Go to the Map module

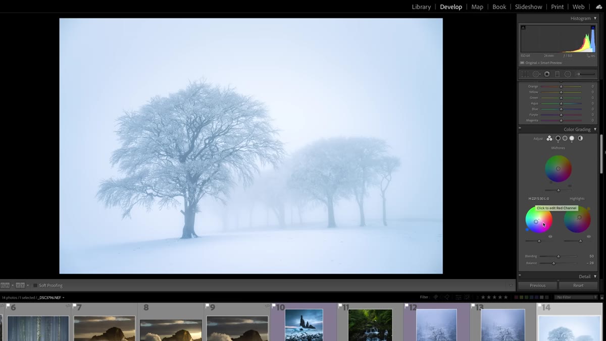[x=477, y=7]
